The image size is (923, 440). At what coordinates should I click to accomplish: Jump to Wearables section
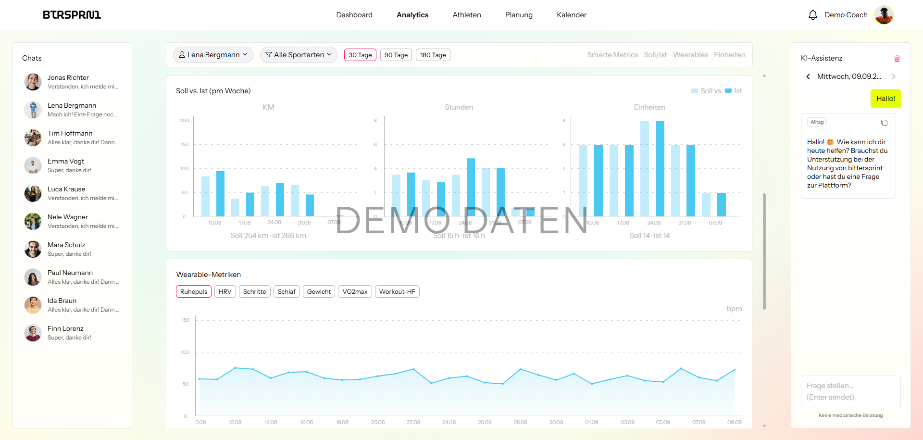coord(690,55)
